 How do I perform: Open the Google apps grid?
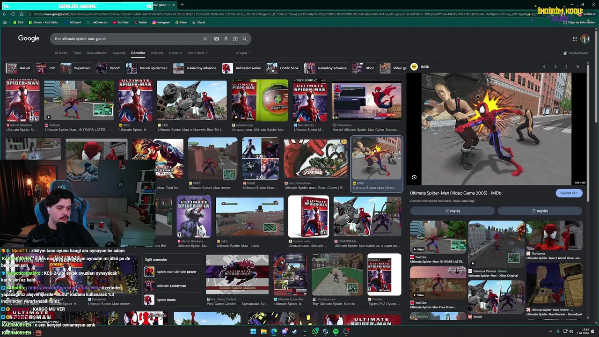[x=575, y=39]
